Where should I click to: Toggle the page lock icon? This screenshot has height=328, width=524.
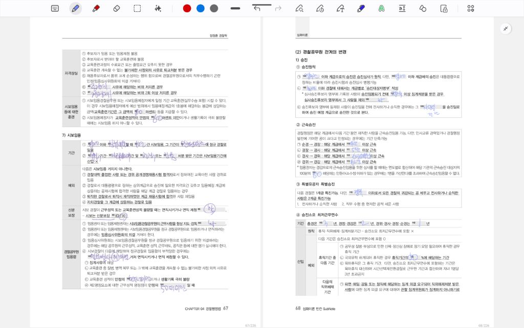444,8
